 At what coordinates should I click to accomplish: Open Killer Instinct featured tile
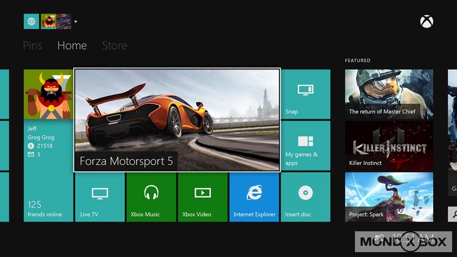pyautogui.click(x=389, y=146)
